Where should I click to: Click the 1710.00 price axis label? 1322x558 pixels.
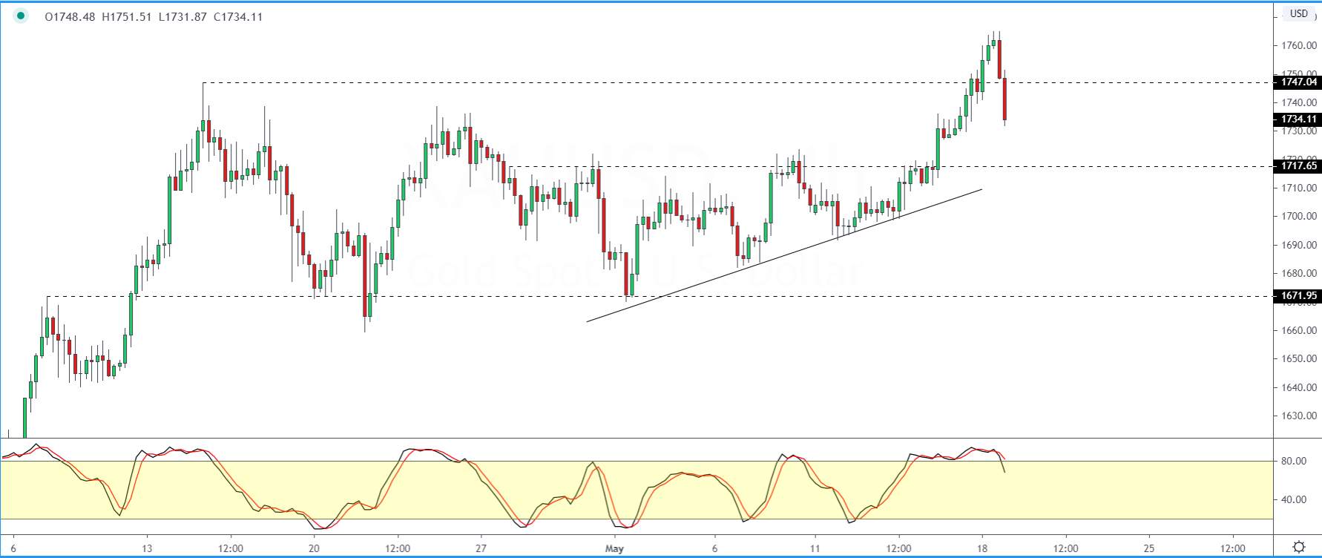point(1299,188)
